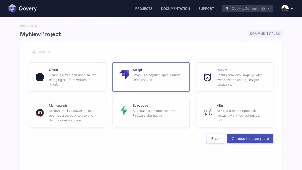Open the PROJECTS menu item
Image resolution: width=302 pixels, height=170 pixels.
click(144, 8)
